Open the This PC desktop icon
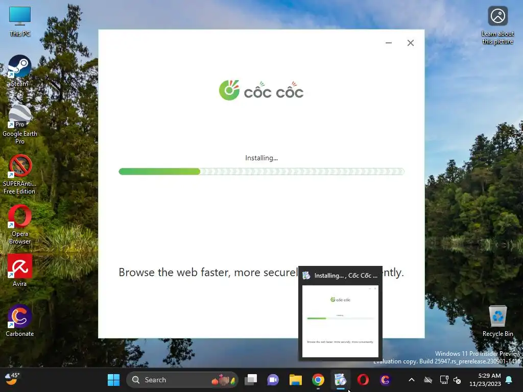This screenshot has height=392, width=523. [20, 21]
